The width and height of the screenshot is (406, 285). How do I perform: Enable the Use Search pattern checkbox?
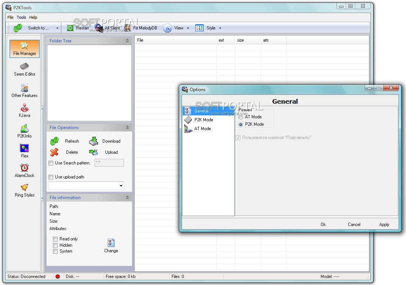click(x=51, y=163)
